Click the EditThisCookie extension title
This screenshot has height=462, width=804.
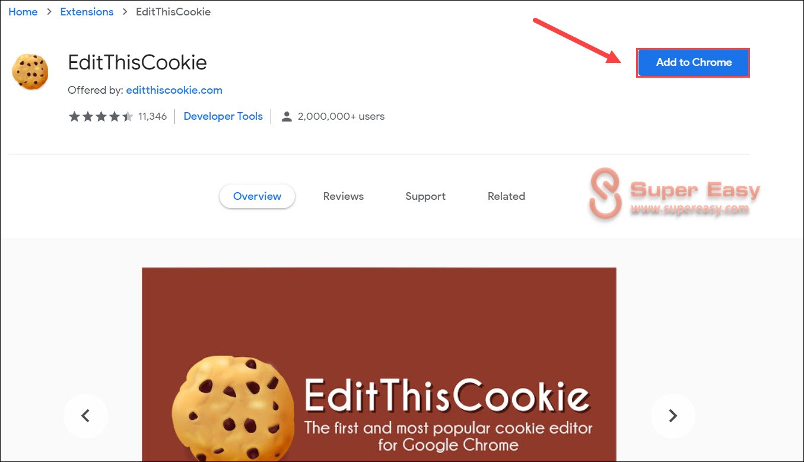(137, 62)
